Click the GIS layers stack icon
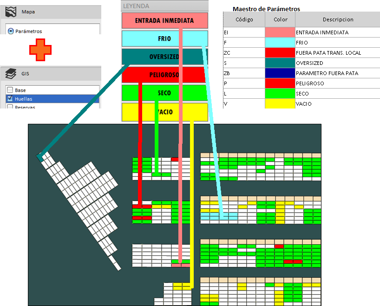The width and height of the screenshot is (380, 306). 10,73
